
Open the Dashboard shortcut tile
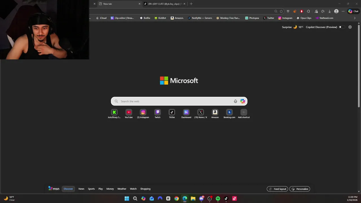click(186, 114)
